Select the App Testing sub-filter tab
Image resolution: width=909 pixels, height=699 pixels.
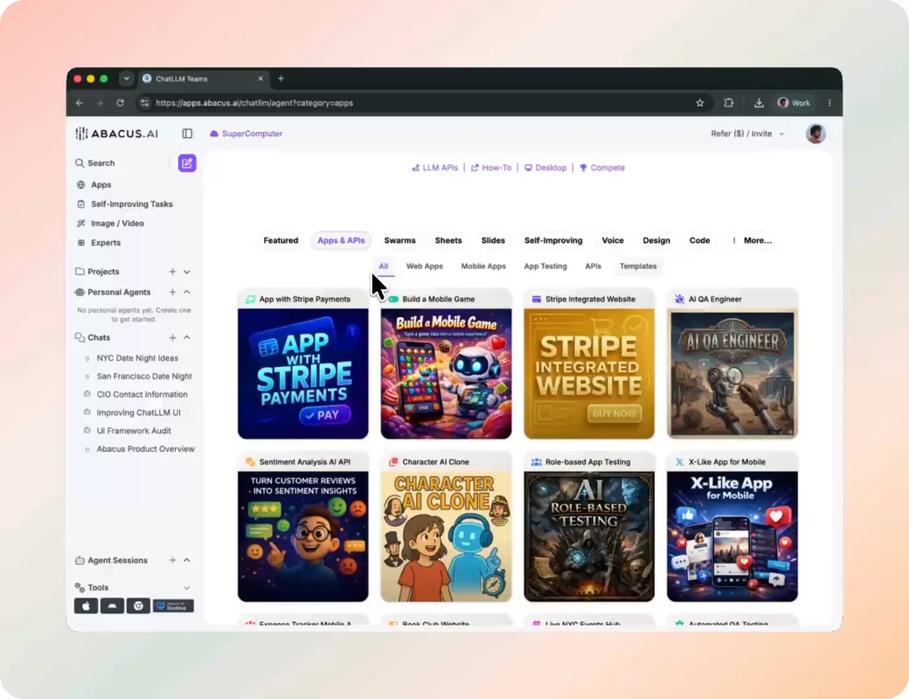coord(545,266)
